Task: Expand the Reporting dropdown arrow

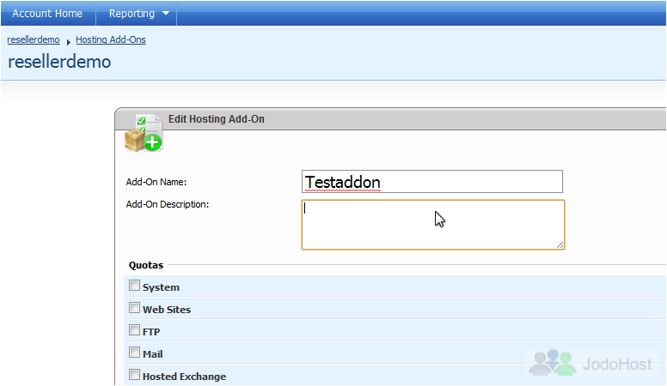Action: tap(166, 14)
